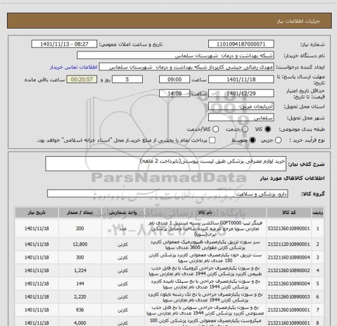This screenshot has width=337, height=326.
Task: Select the کالا/خدمت radio button
Action: coord(215,129)
